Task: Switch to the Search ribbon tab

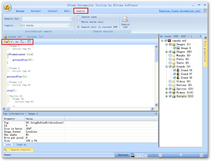Action: 81,11
